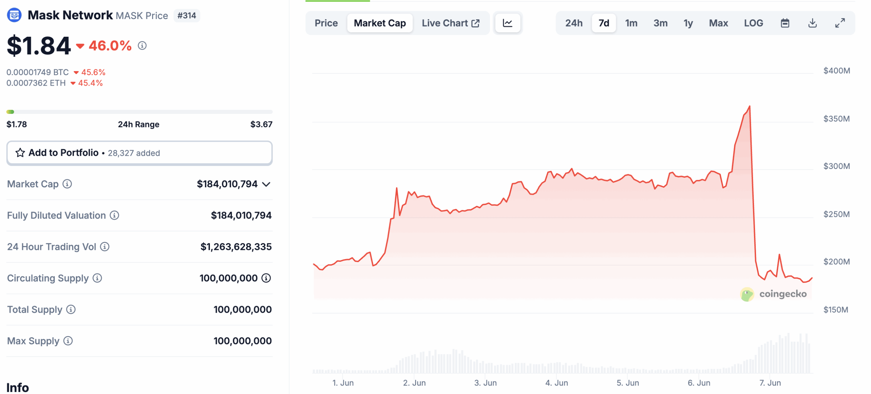Open the chart type comparison icon
The width and height of the screenshot is (871, 394).
pos(507,23)
